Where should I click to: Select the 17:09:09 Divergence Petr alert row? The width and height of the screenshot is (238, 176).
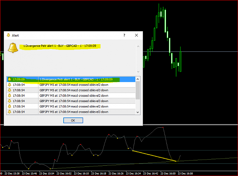[x=71, y=79]
